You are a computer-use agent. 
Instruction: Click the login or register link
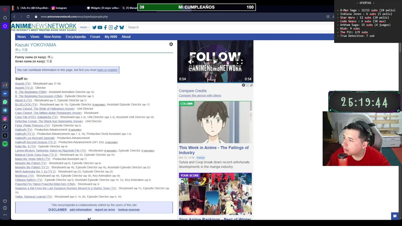coord(107,70)
